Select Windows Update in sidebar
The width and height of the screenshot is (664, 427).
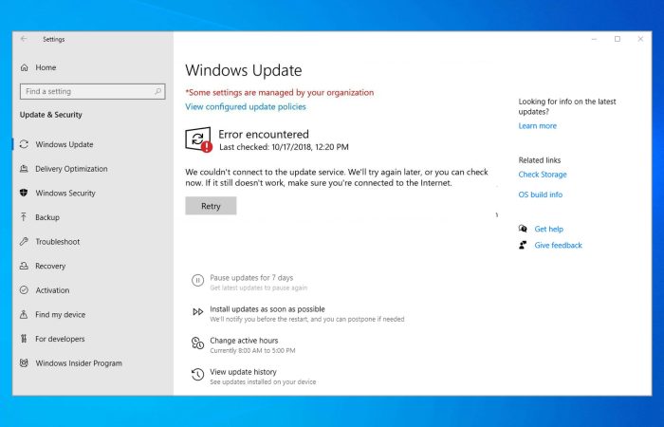[65, 144]
